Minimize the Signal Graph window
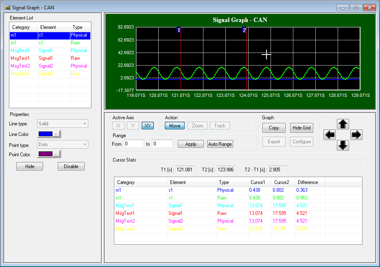The height and width of the screenshot is (267, 380). point(343,7)
